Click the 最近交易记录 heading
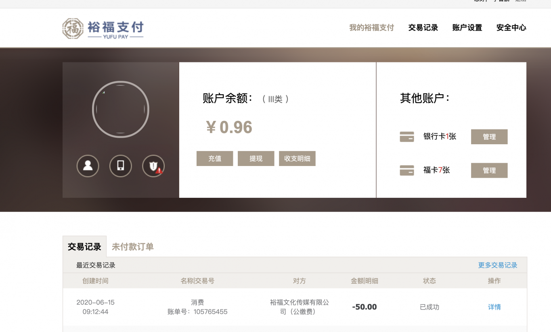 [96, 265]
